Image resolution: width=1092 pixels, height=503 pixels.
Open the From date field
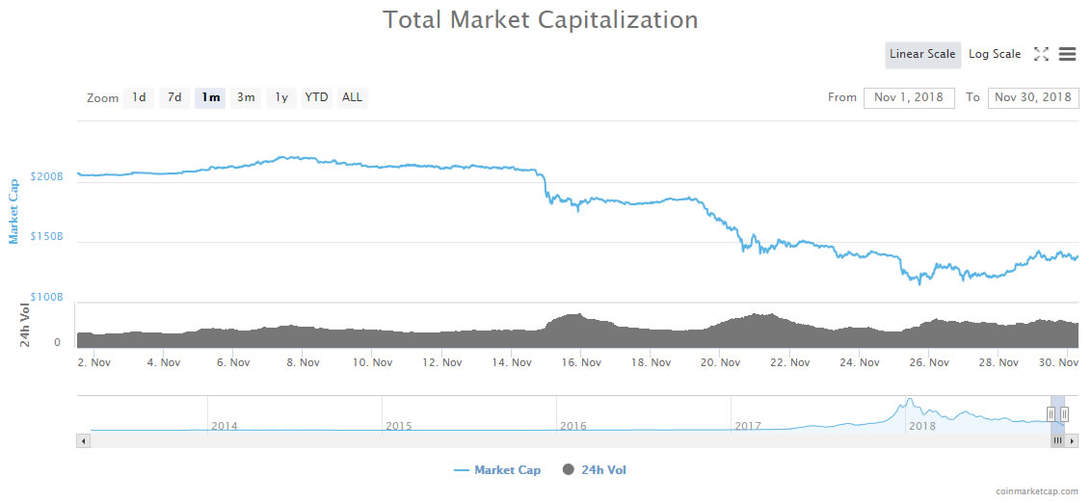coord(909,97)
